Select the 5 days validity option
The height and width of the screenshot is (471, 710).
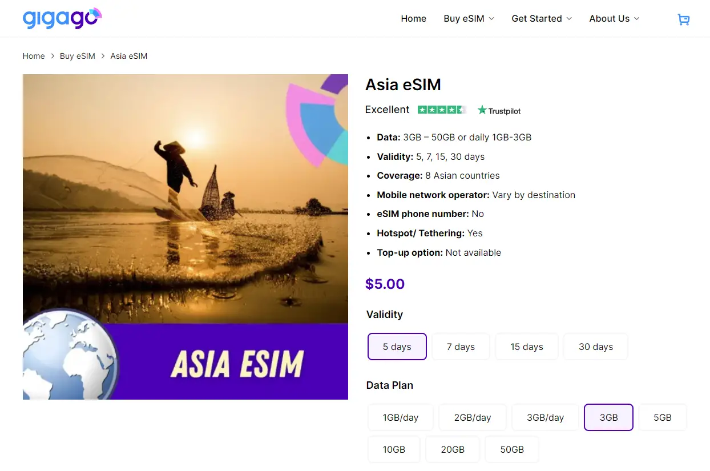[x=397, y=347]
